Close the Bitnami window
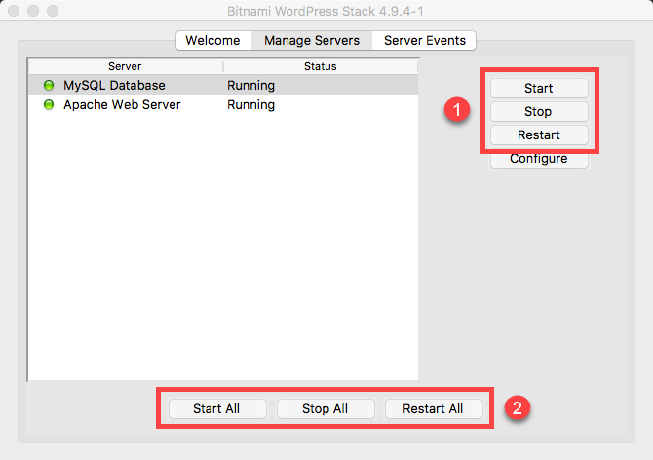653x460 pixels. coord(14,11)
